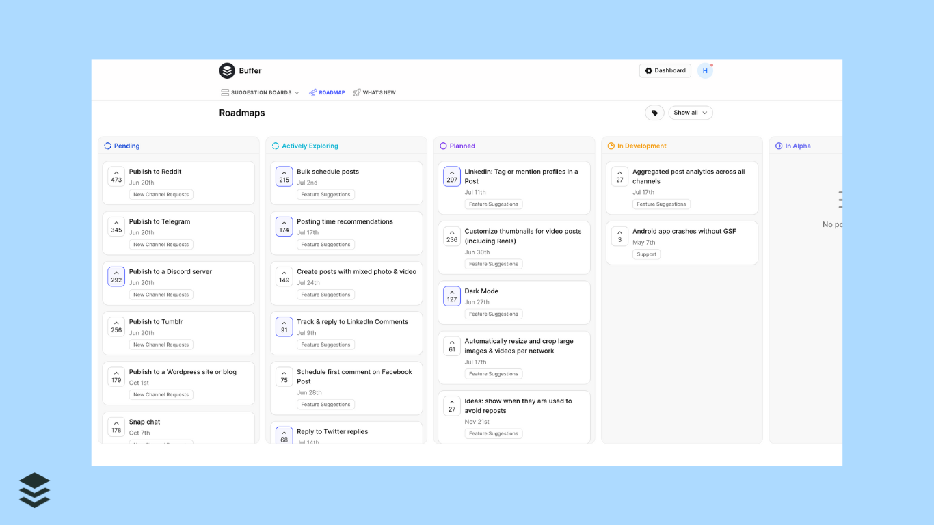Click the What's New rocket icon
Image resolution: width=934 pixels, height=525 pixels.
coord(357,92)
